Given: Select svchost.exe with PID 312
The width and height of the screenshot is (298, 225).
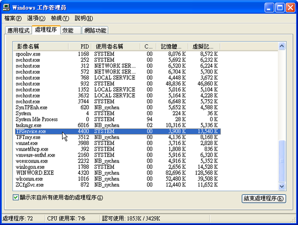Looking at the screenshot, I should pos(118,66).
